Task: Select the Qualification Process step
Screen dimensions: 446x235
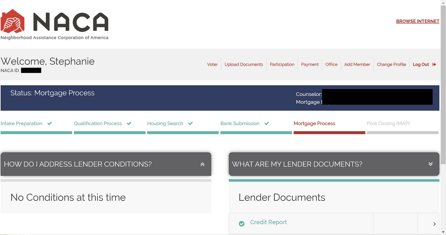Action: coord(98,123)
